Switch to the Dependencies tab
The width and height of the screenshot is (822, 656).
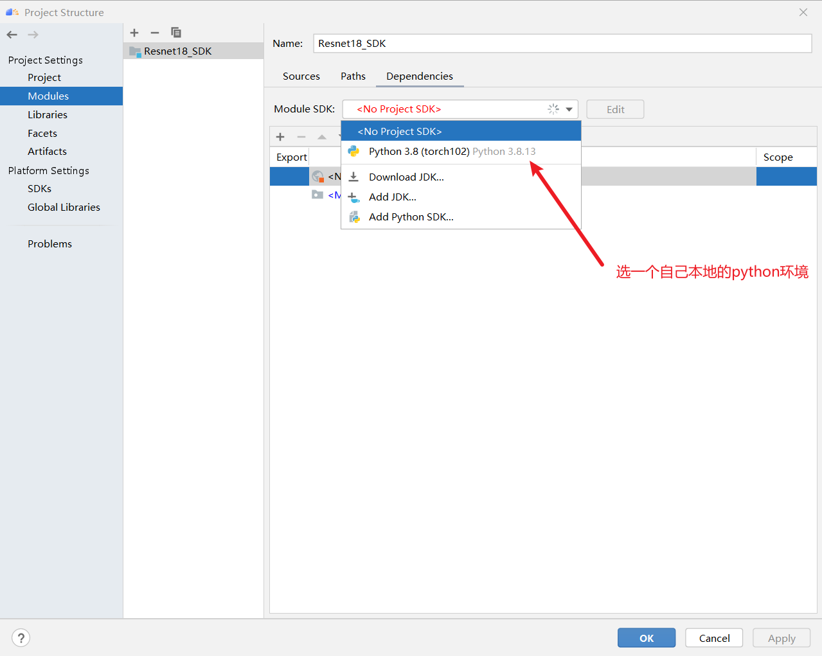(420, 76)
